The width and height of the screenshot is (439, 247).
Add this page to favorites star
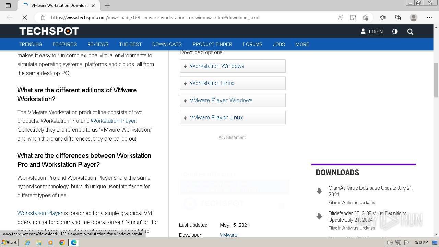point(365,17)
